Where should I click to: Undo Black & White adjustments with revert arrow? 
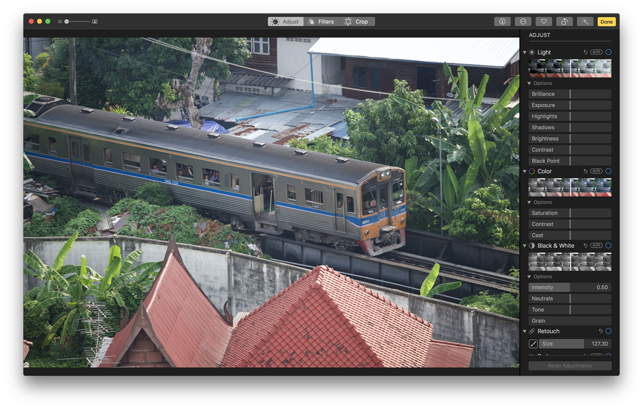tap(585, 246)
